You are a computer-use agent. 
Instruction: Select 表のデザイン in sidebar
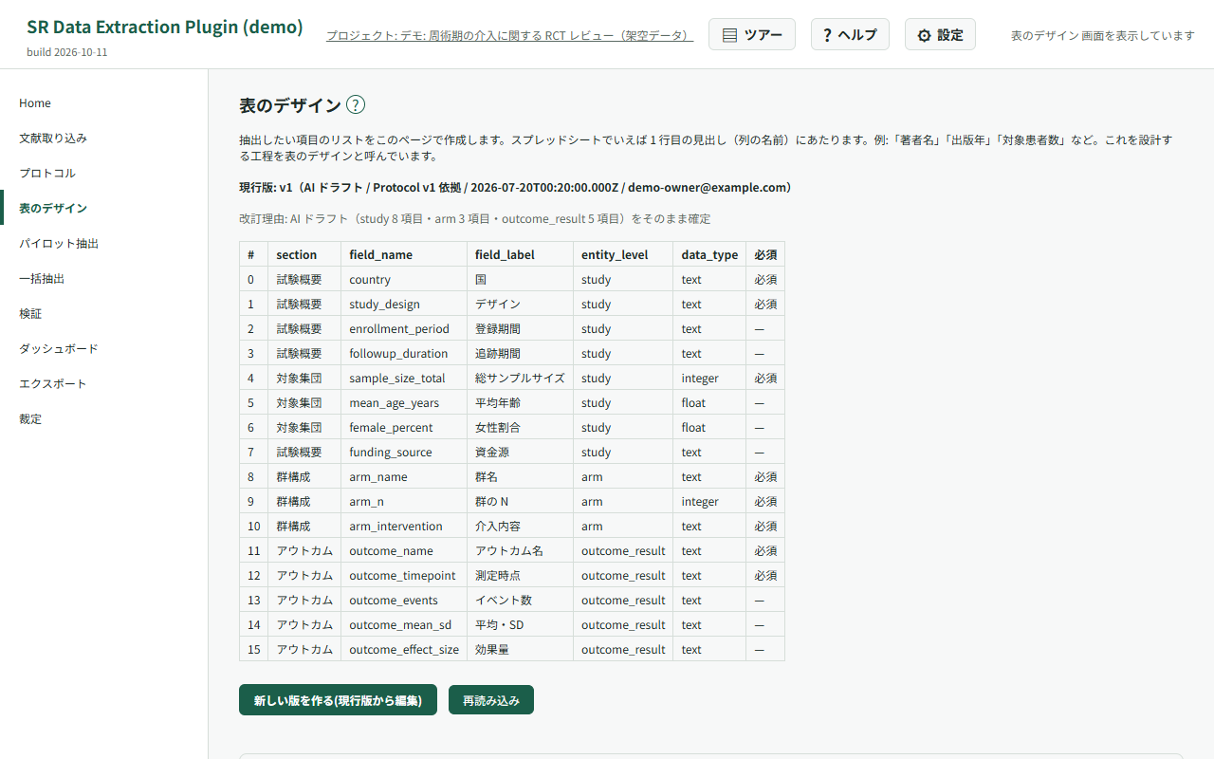coord(104,208)
